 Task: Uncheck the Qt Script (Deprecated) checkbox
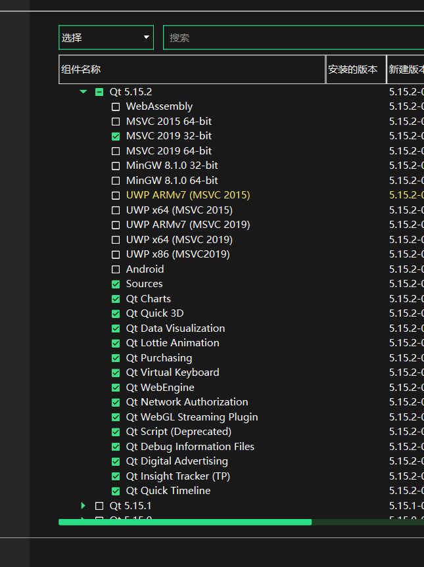tap(116, 432)
